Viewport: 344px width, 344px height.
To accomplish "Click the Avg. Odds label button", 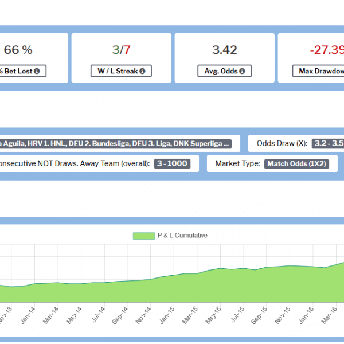I will tap(224, 71).
